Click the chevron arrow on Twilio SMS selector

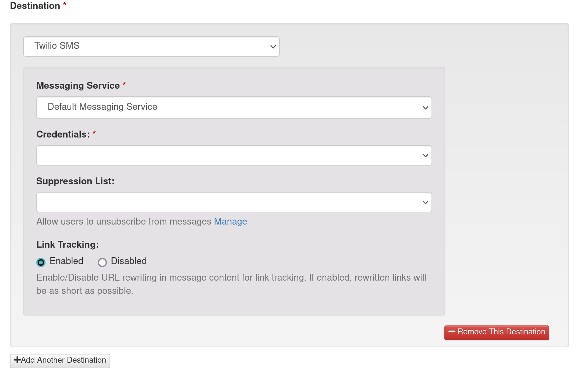pos(273,47)
